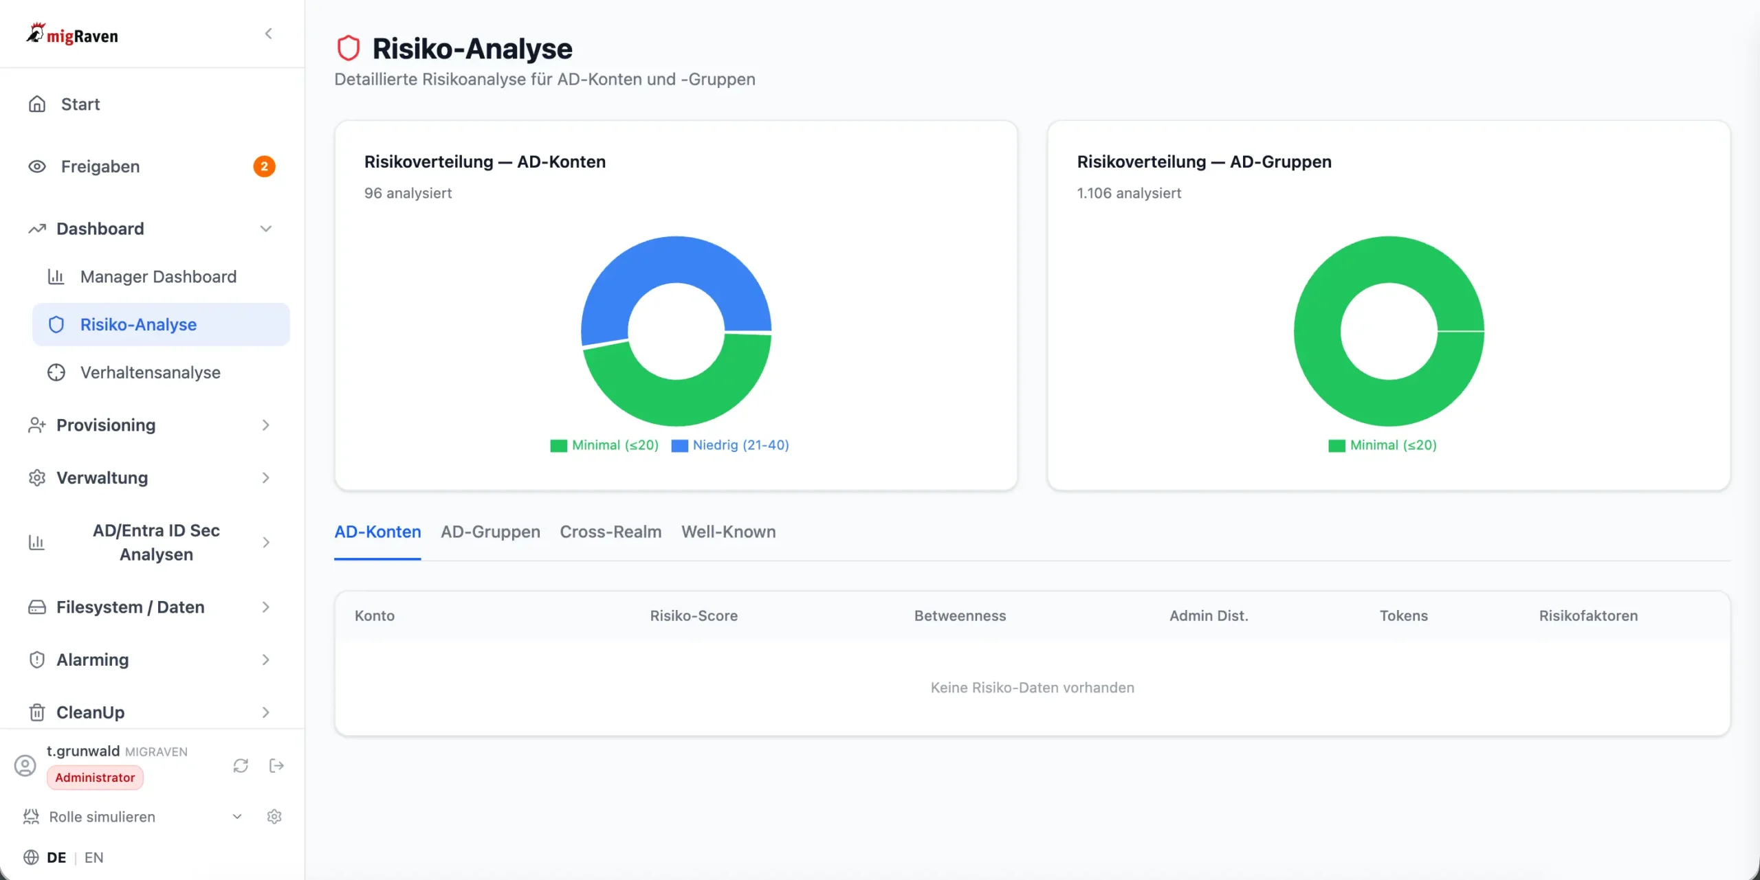Open the Cross-Realm tab
The height and width of the screenshot is (880, 1760).
click(610, 532)
